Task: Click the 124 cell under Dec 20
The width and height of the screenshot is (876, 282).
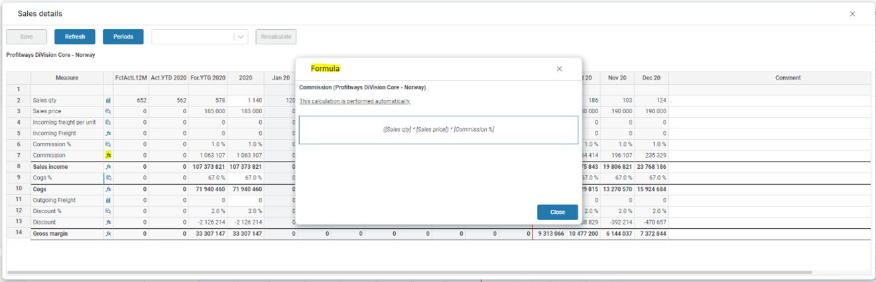Action: (651, 100)
